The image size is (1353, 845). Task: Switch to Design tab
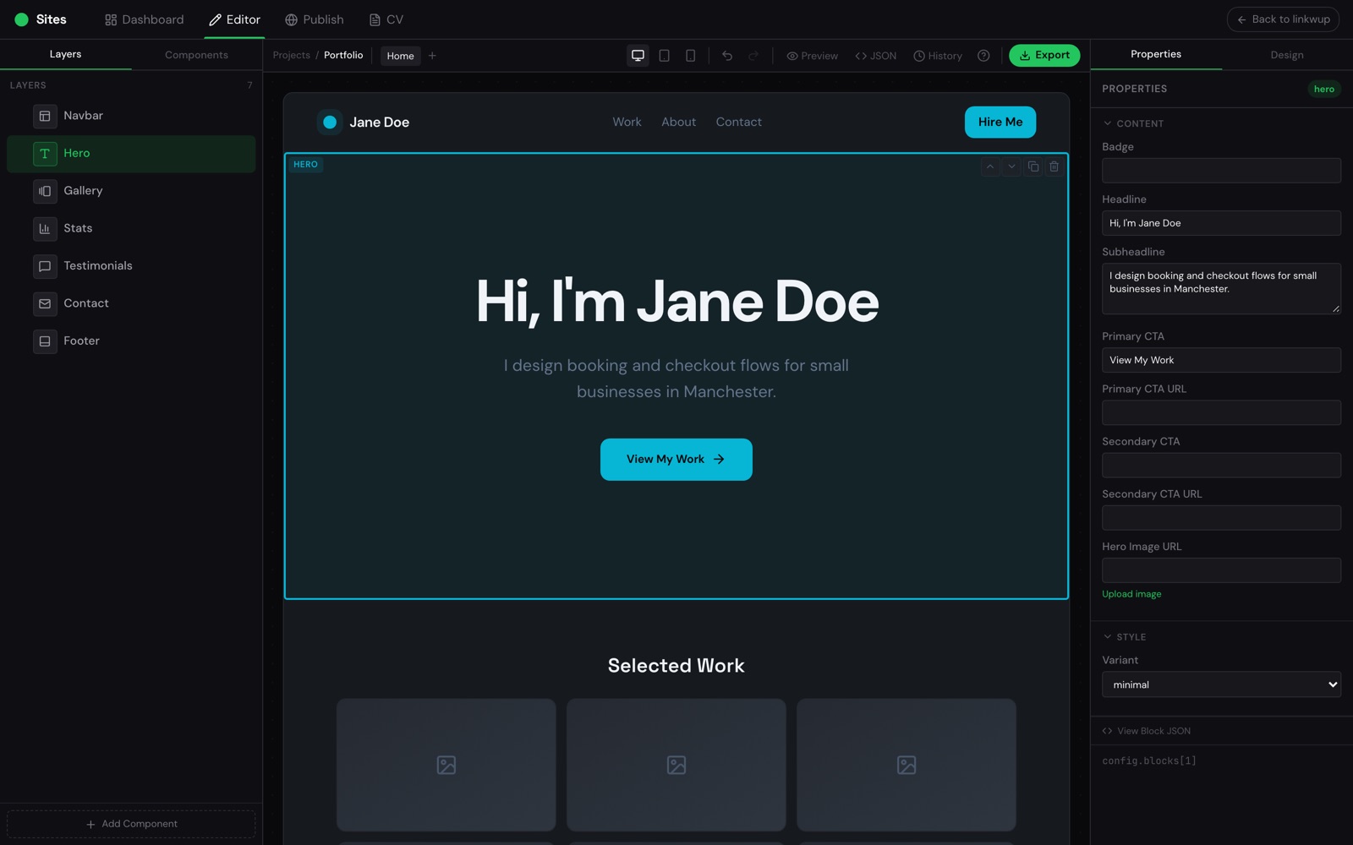pos(1287,55)
